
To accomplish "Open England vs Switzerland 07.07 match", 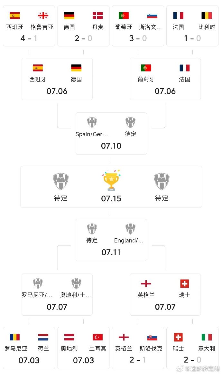I will (x=165, y=294).
